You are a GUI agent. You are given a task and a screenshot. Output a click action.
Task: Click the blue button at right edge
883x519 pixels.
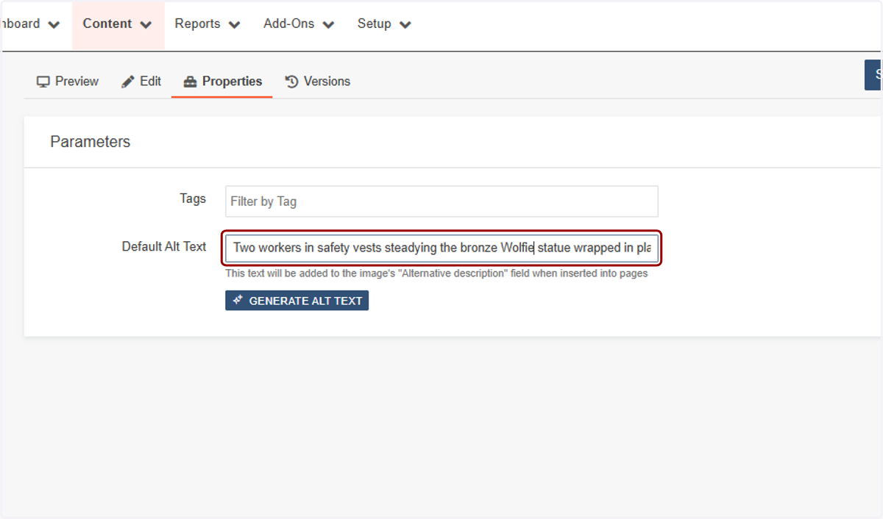(x=873, y=75)
